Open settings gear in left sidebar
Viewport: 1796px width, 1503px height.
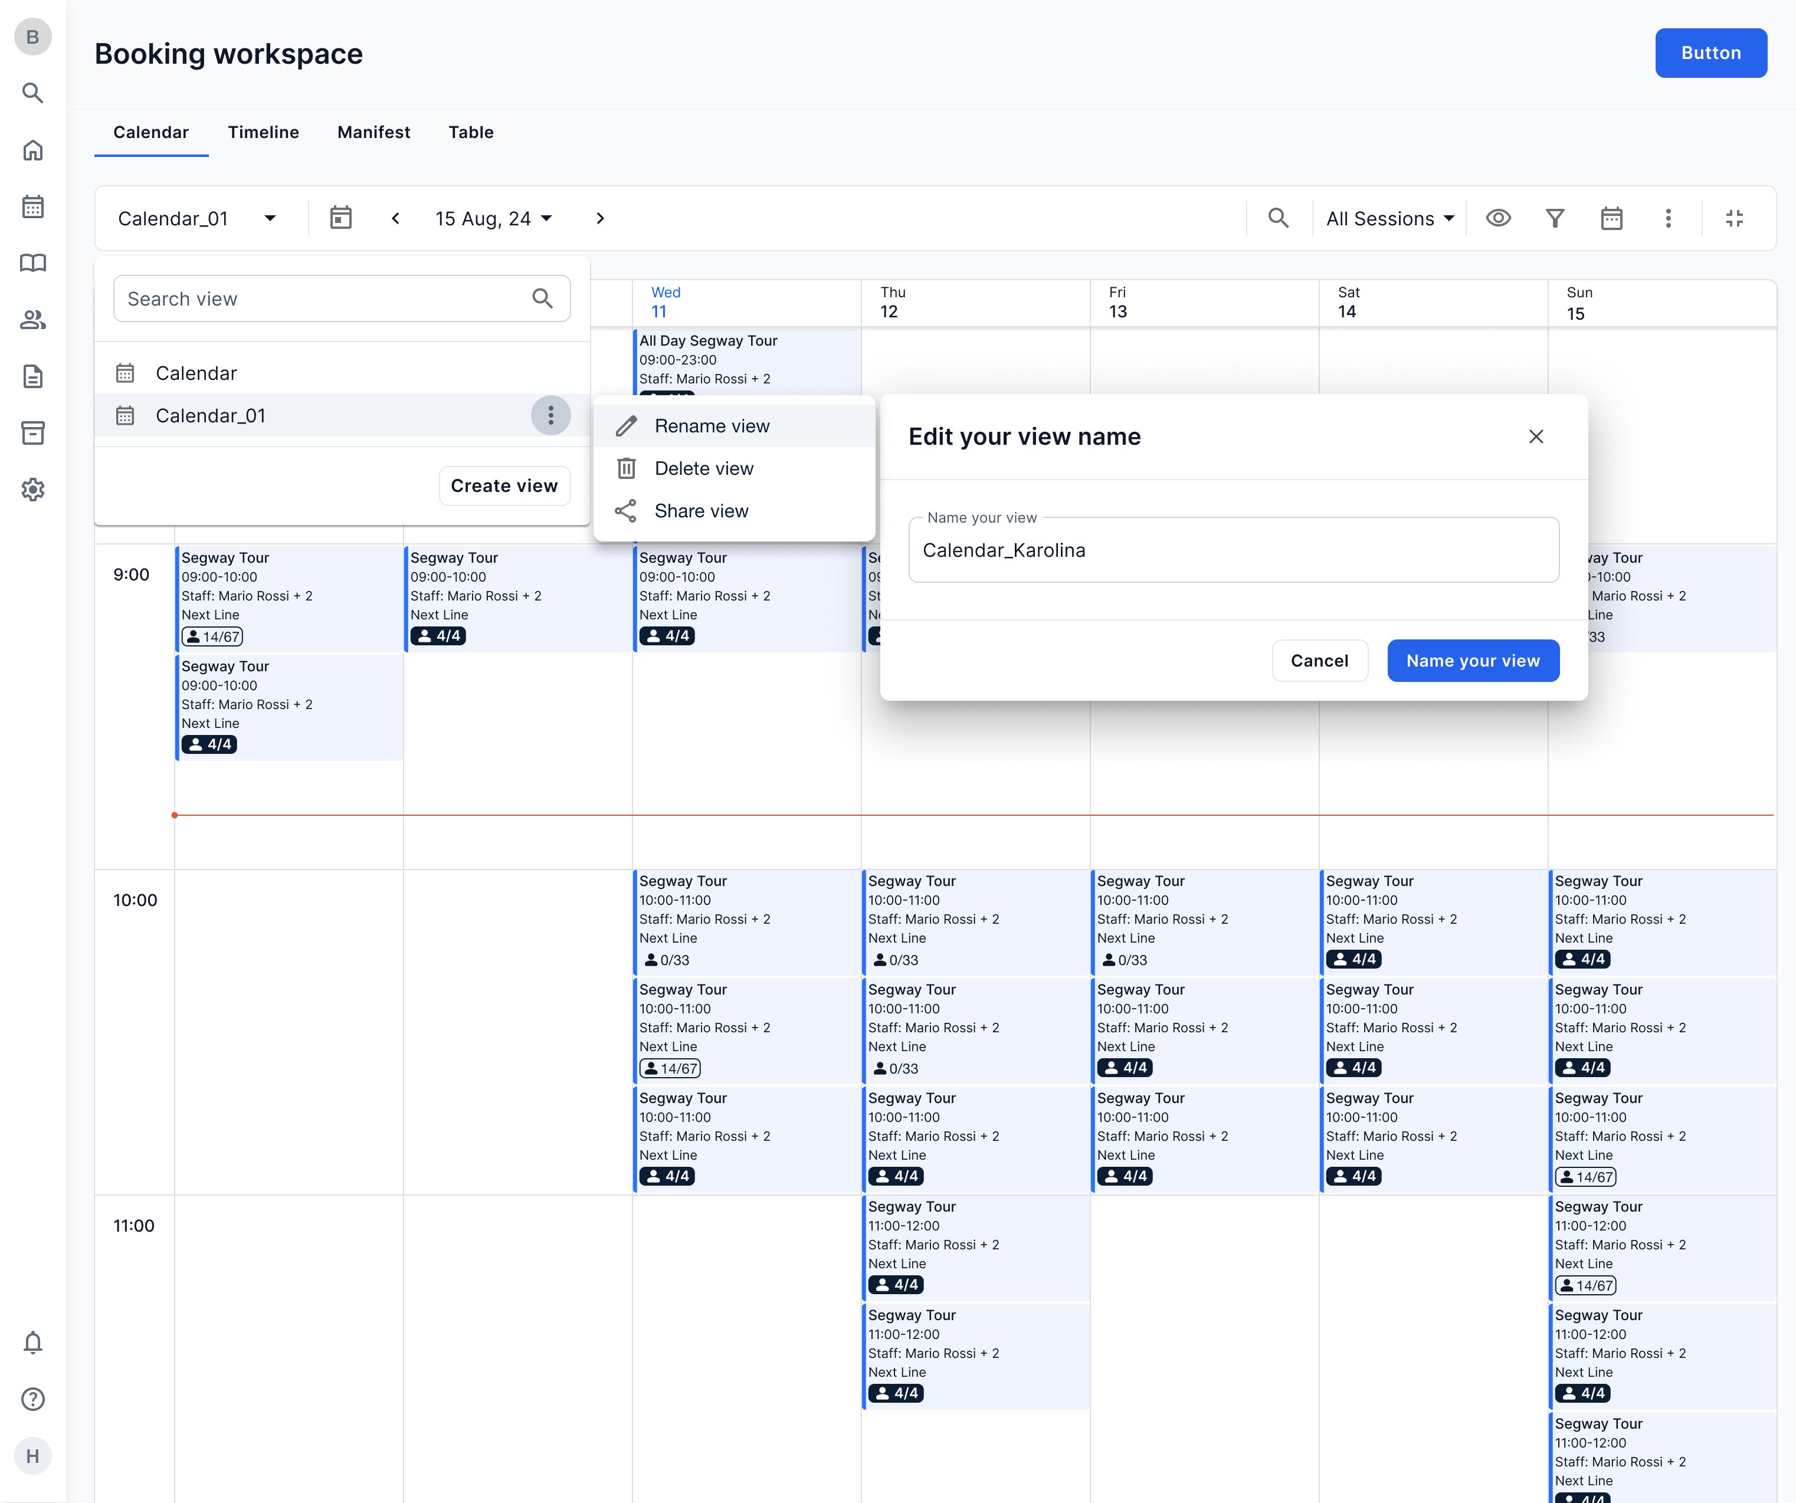(32, 490)
